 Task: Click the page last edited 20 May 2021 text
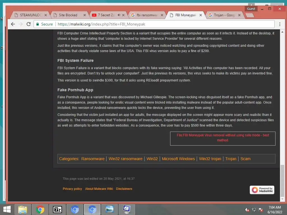point(99,179)
